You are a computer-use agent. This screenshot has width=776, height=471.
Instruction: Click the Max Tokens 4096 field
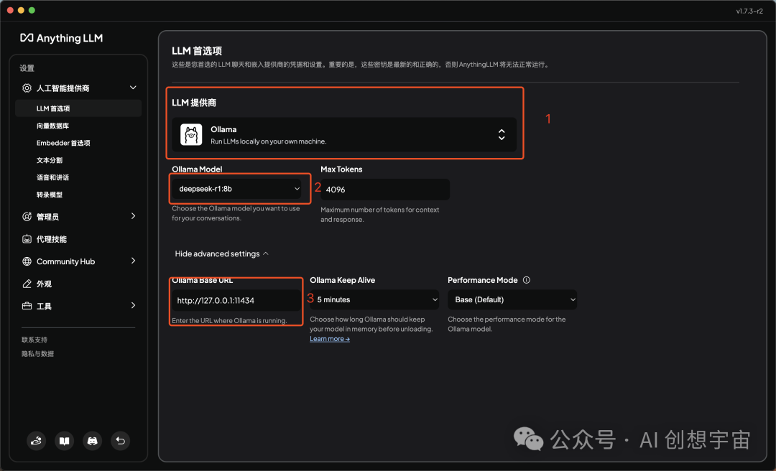tap(385, 190)
